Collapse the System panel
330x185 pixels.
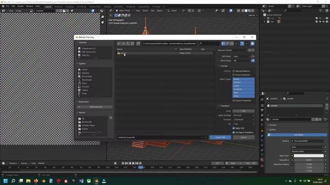point(81,64)
